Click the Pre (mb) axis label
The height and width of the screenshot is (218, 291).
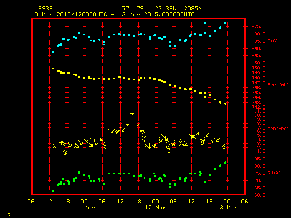pos(278,85)
